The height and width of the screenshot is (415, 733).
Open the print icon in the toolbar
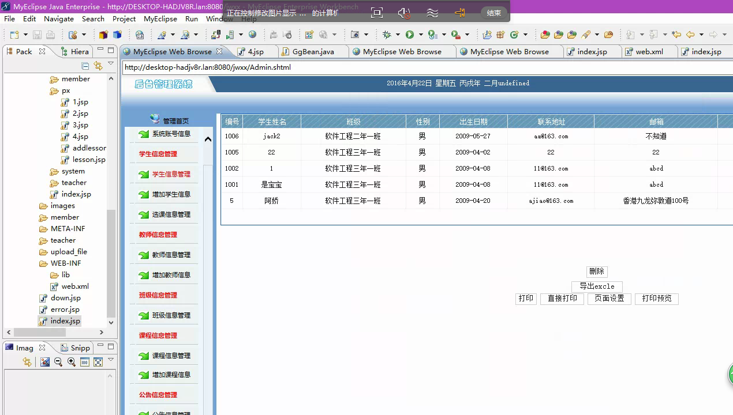(x=50, y=35)
